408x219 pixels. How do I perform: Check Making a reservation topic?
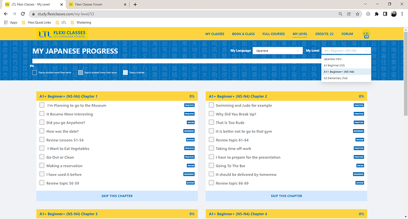[41, 166]
